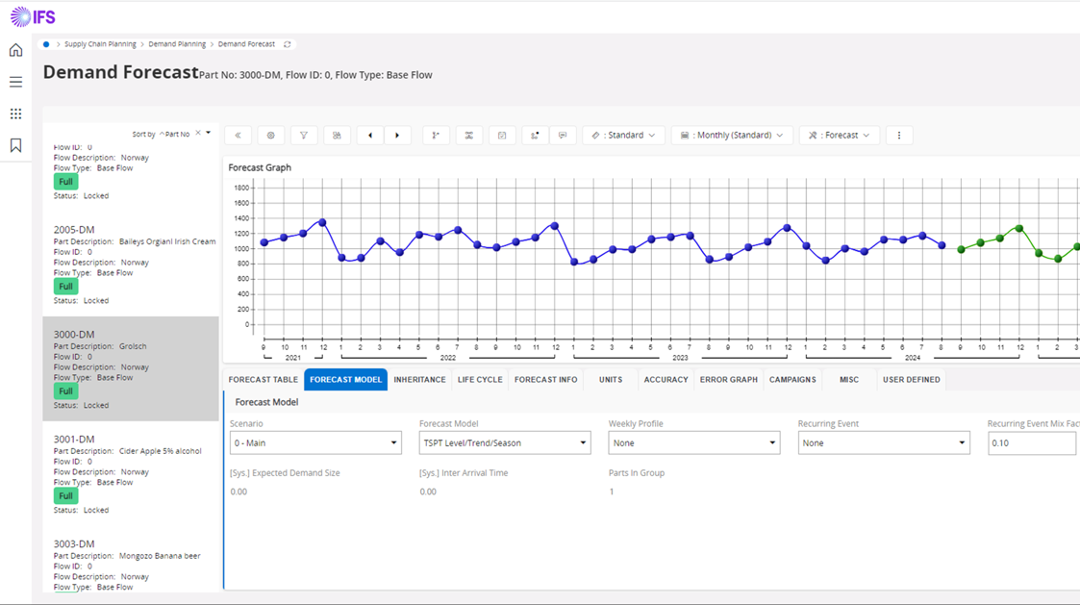Click the Full badge on 2005-DM
The image size is (1080, 605).
pyautogui.click(x=65, y=287)
